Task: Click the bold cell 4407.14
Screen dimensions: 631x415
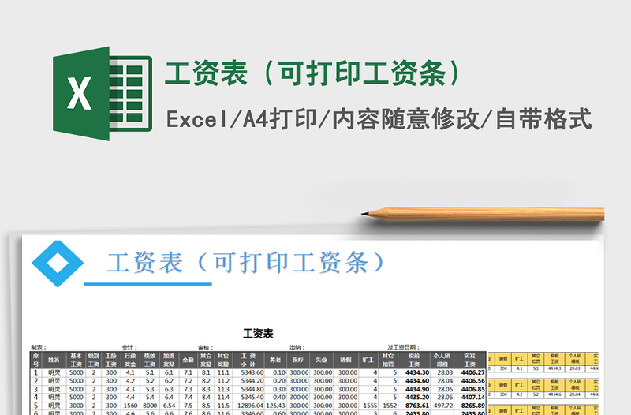Action: [x=469, y=398]
